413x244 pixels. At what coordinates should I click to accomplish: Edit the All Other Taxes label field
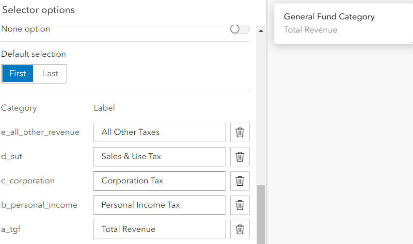(x=159, y=132)
